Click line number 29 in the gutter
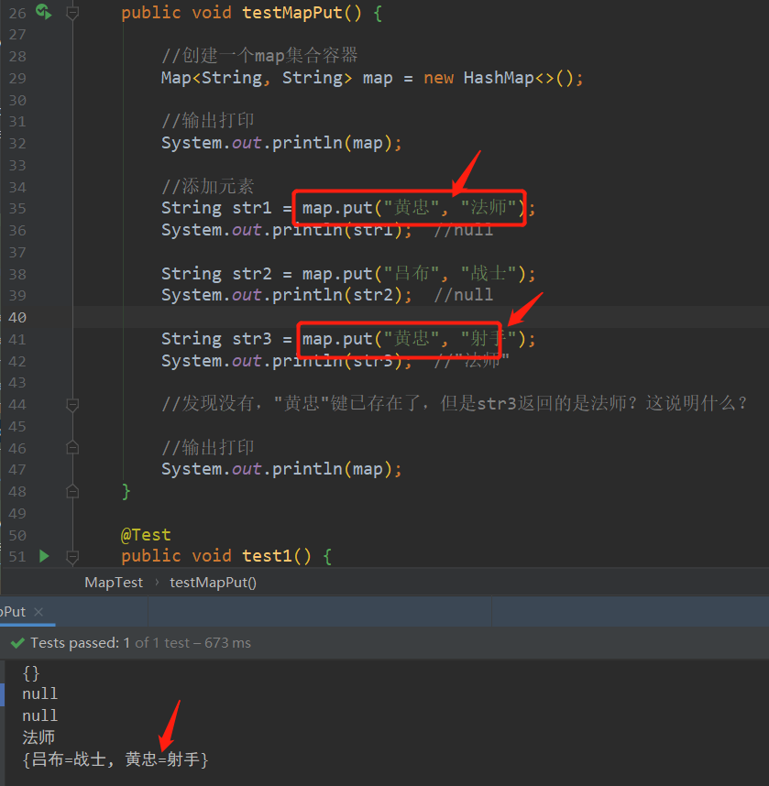The image size is (769, 786). [17, 78]
